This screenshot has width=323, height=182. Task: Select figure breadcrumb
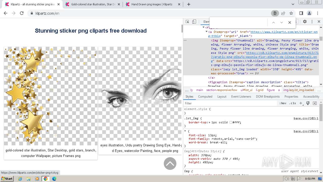point(271,90)
